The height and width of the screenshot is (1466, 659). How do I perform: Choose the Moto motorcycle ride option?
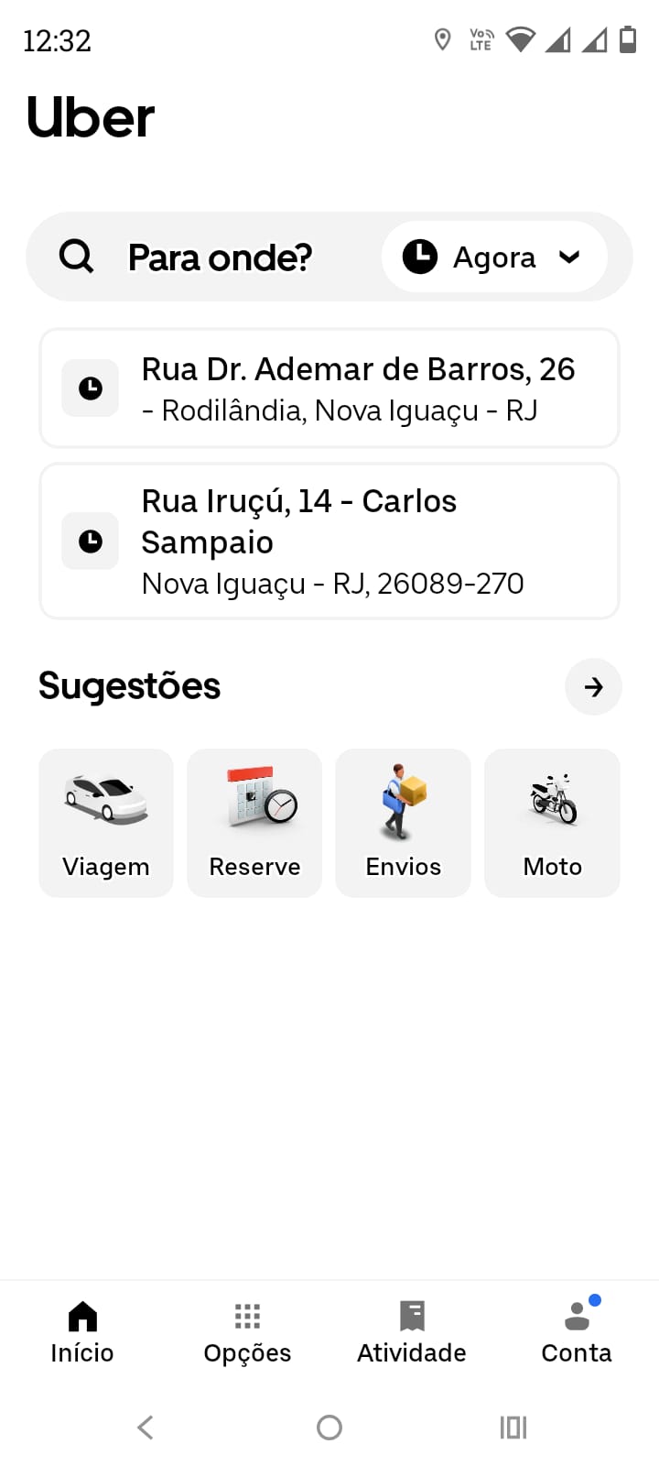pos(552,823)
